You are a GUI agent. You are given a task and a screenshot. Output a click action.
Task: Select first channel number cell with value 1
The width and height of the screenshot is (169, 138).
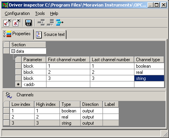pyautogui.click(x=68, y=66)
